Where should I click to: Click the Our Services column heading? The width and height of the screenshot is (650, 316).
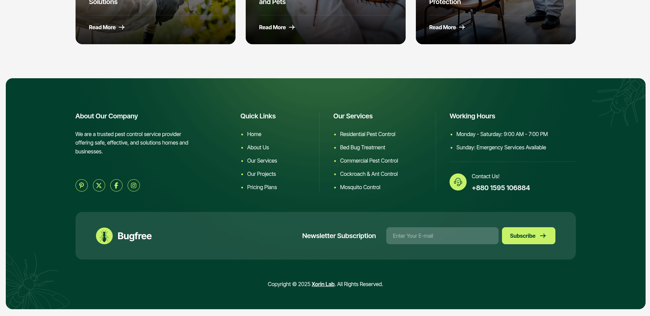(x=353, y=116)
